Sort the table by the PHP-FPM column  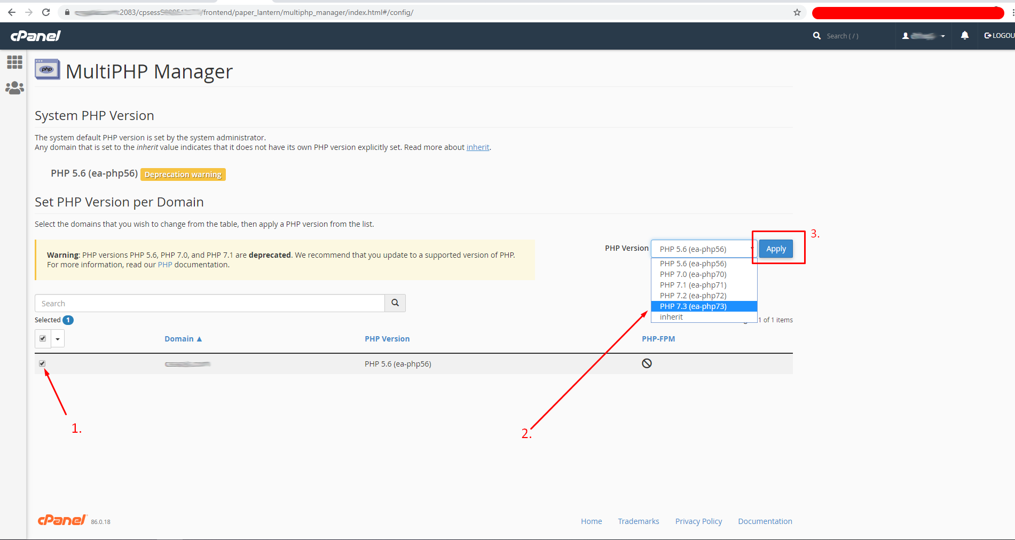click(x=658, y=339)
